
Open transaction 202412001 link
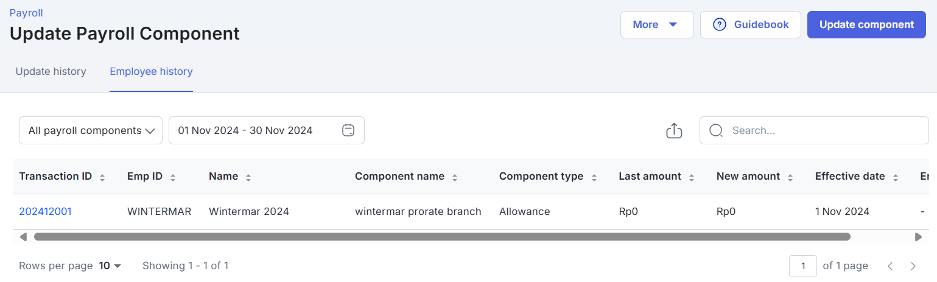46,211
